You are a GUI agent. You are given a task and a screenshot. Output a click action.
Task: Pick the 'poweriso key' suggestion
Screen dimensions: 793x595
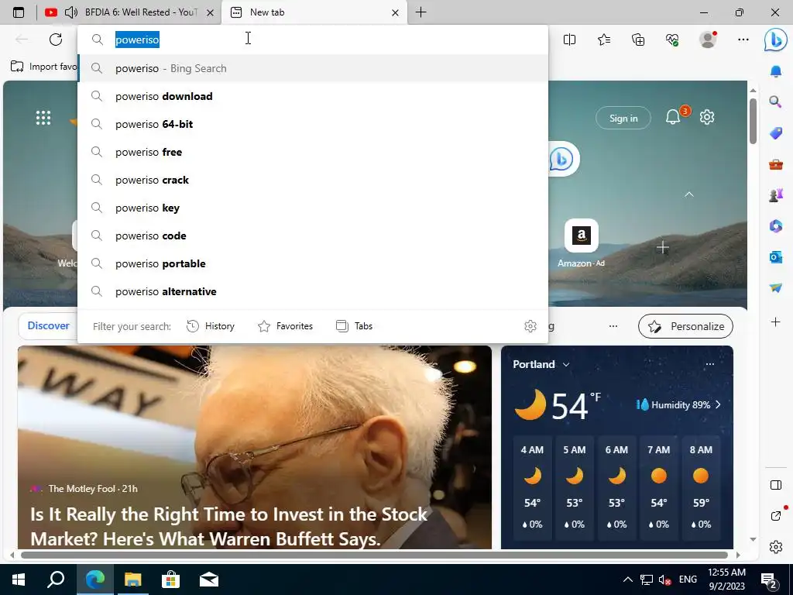click(x=313, y=208)
